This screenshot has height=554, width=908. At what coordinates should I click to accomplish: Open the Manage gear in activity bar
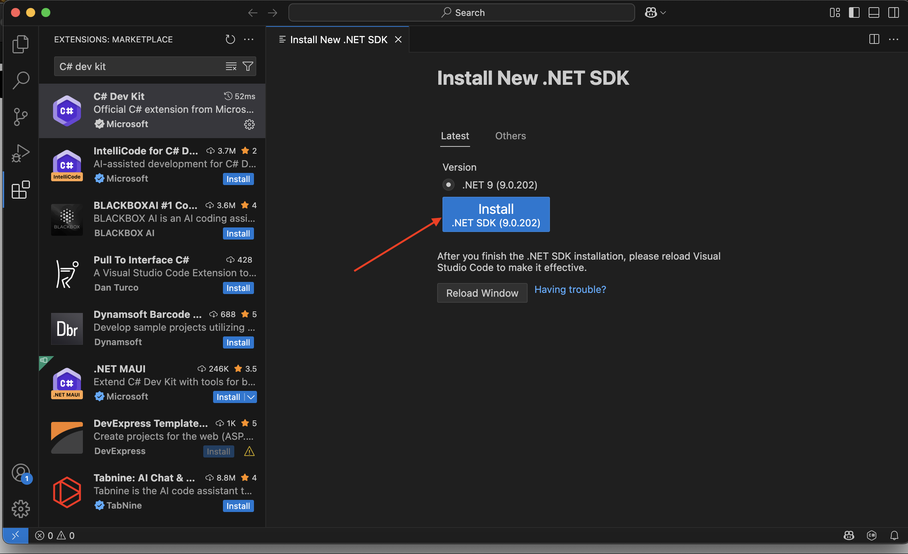[x=20, y=509]
